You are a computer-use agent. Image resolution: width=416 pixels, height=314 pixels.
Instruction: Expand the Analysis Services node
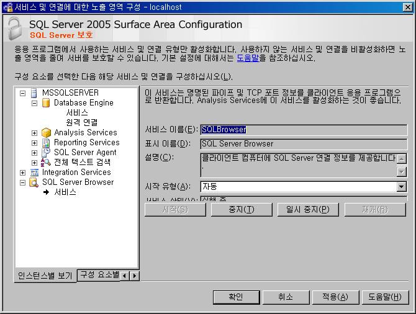click(35, 133)
